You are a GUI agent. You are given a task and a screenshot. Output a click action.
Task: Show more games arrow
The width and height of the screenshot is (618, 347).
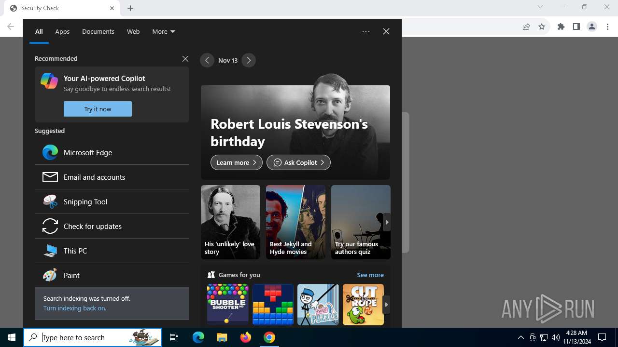click(x=386, y=305)
